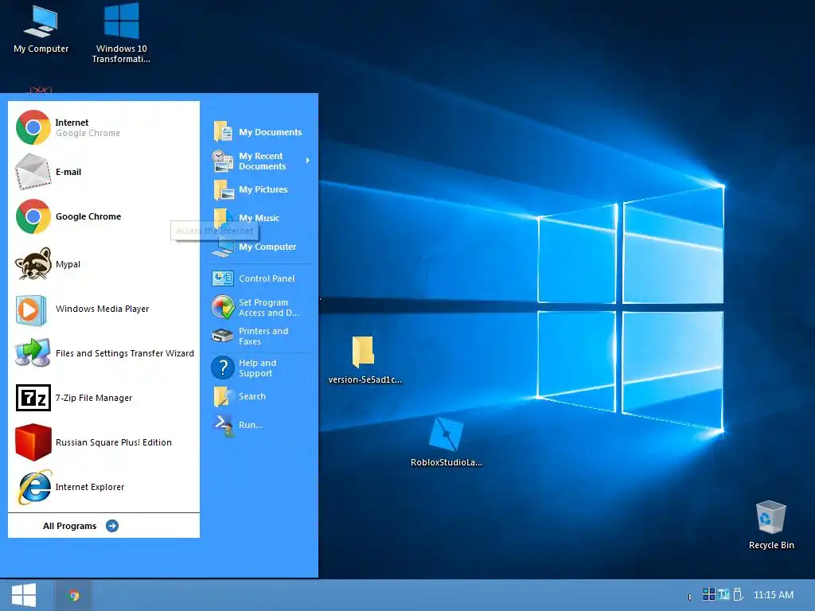Select the version-5e5ad1c folder on the desktop
Image resolution: width=815 pixels, height=611 pixels.
pyautogui.click(x=365, y=360)
